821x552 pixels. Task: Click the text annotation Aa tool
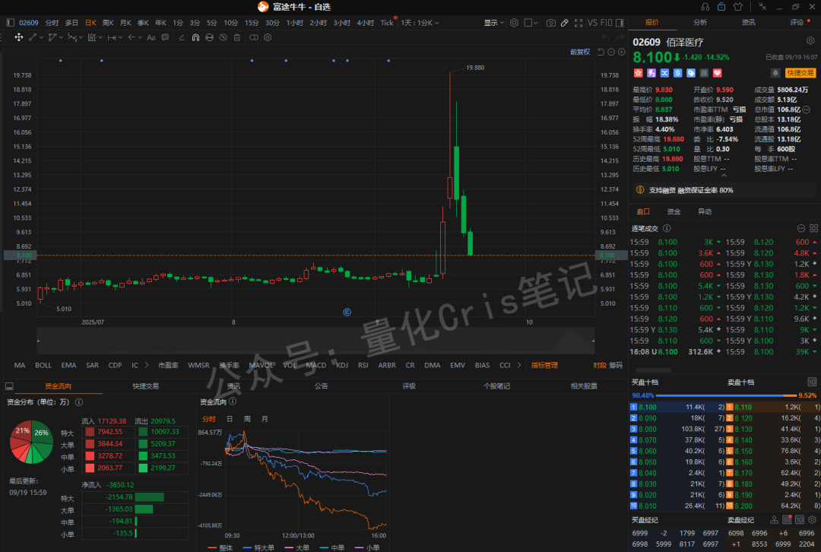(x=151, y=36)
